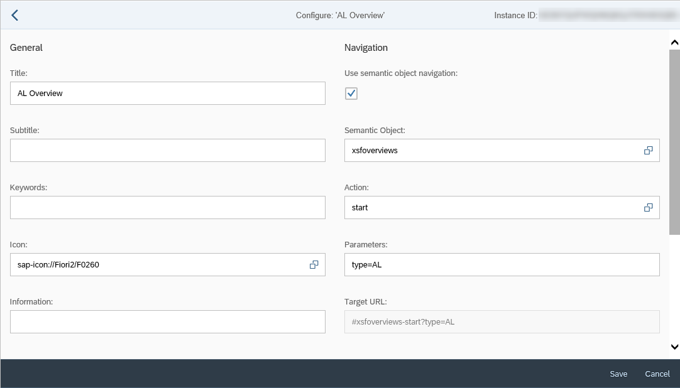Edit the Parameters field with type=AL

[502, 265]
